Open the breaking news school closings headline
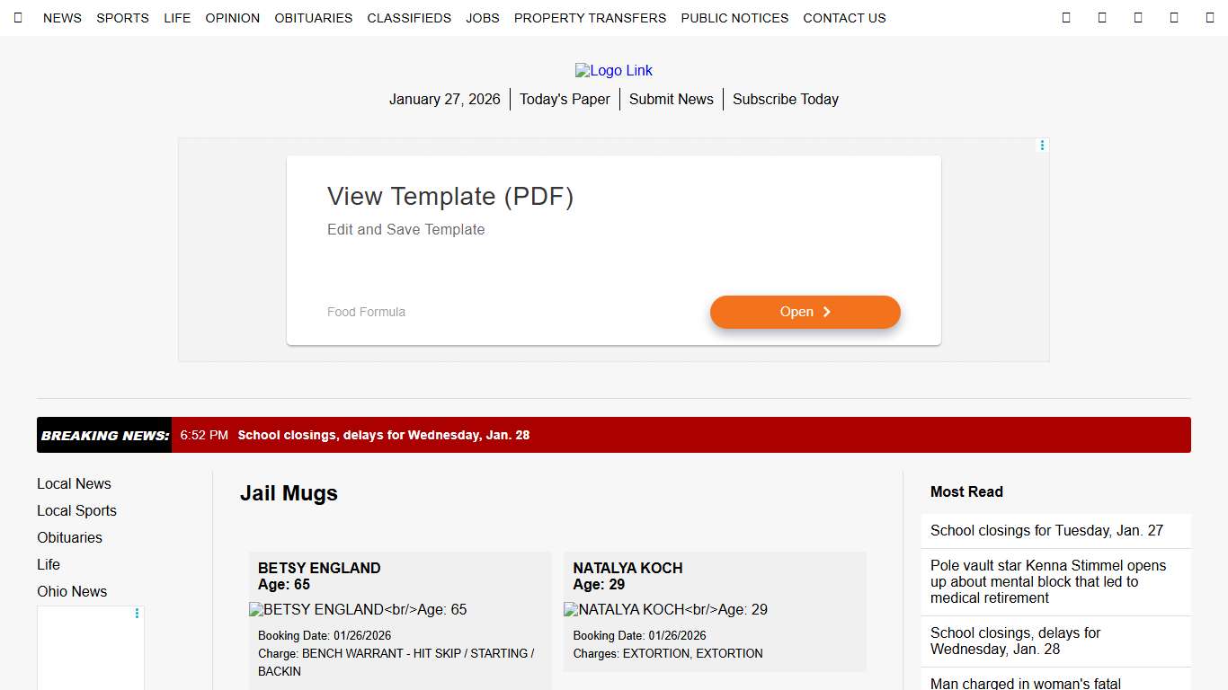Screen dimensions: 1228x690 pos(383,435)
